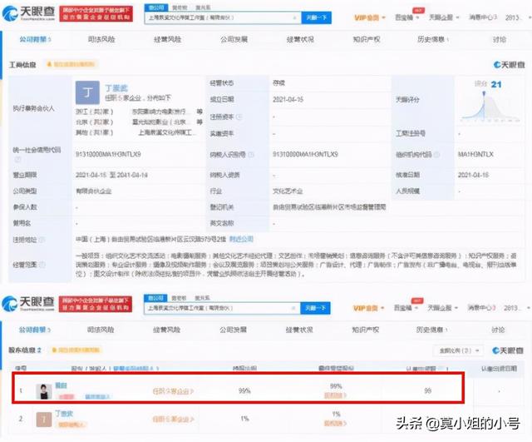Open 丁墨武 link in shareholder row 2
This screenshot has height=442, width=532.
tap(64, 414)
